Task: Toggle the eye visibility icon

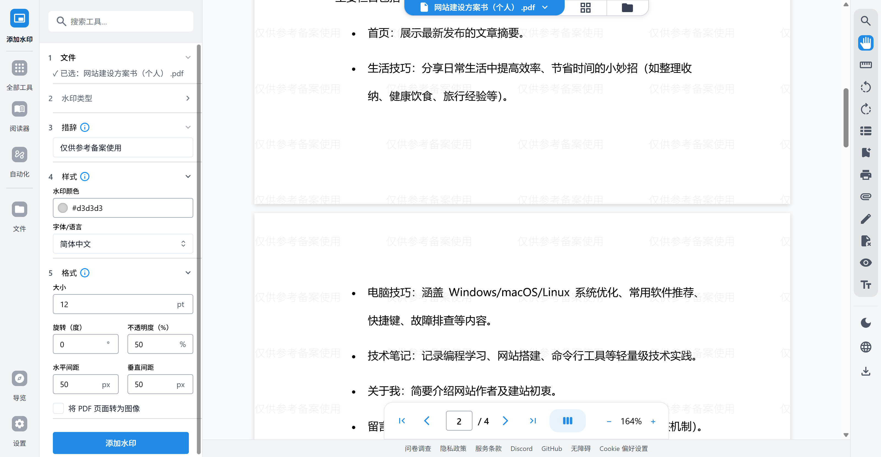Action: (x=865, y=263)
